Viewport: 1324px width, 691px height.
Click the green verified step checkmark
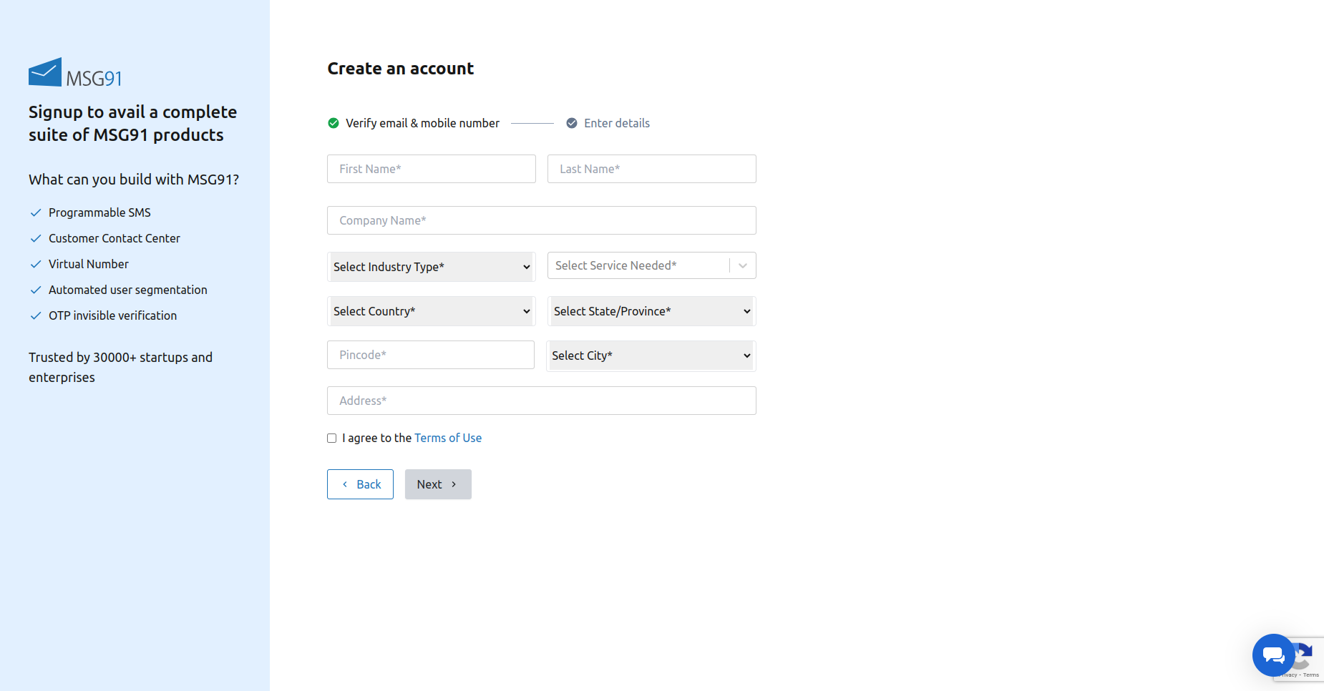coord(334,123)
